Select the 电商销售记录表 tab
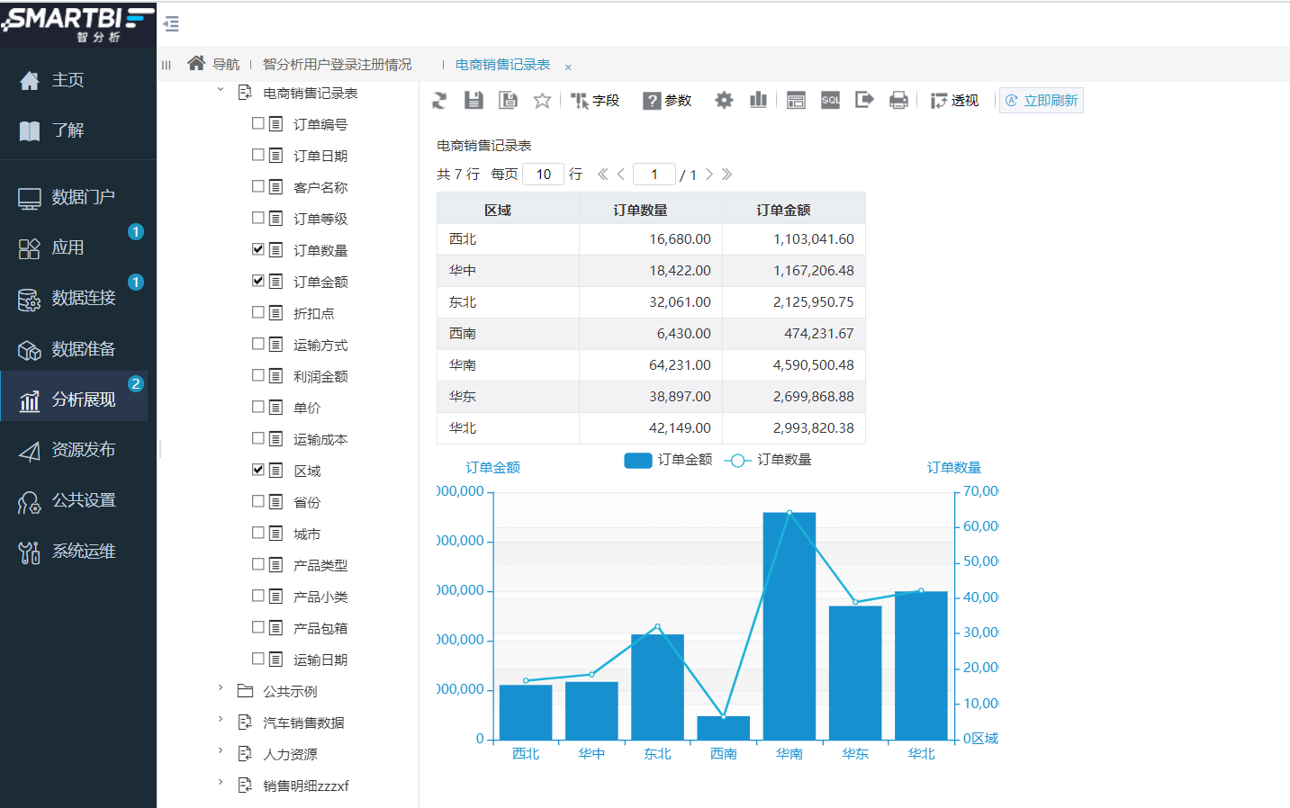The image size is (1290, 808). [x=502, y=65]
